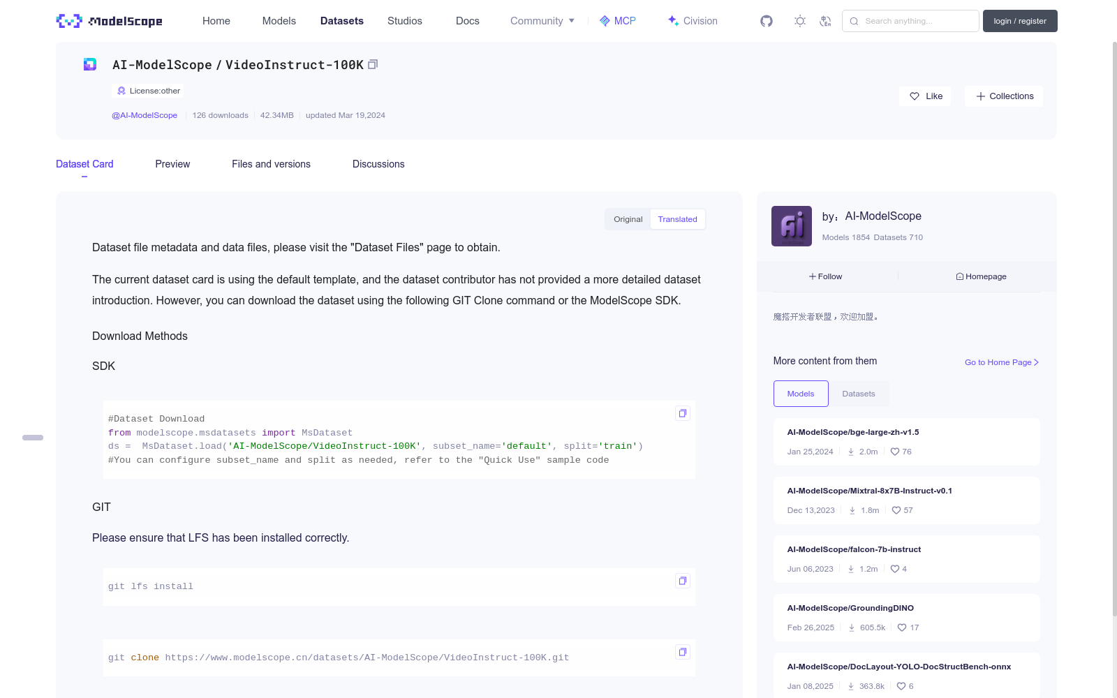
Task: Switch to the Dataset Card tab
Action: pyautogui.click(x=84, y=164)
